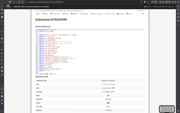This screenshot has height=113, width=180.
Task: Open the Custom Test tab
Action: pos(110,14)
